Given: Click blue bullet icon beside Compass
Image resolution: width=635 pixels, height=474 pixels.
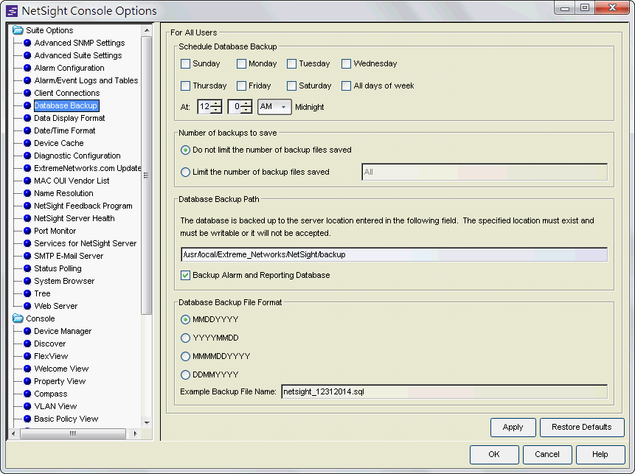Looking at the screenshot, I should [27, 394].
